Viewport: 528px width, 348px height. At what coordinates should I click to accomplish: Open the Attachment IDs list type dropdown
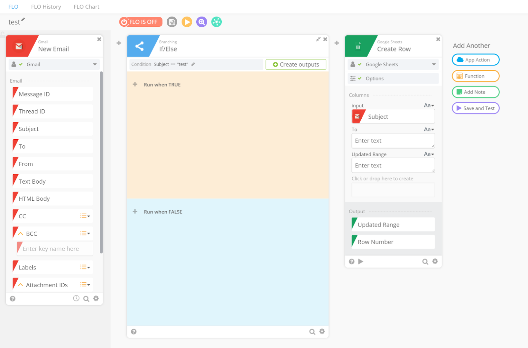85,285
